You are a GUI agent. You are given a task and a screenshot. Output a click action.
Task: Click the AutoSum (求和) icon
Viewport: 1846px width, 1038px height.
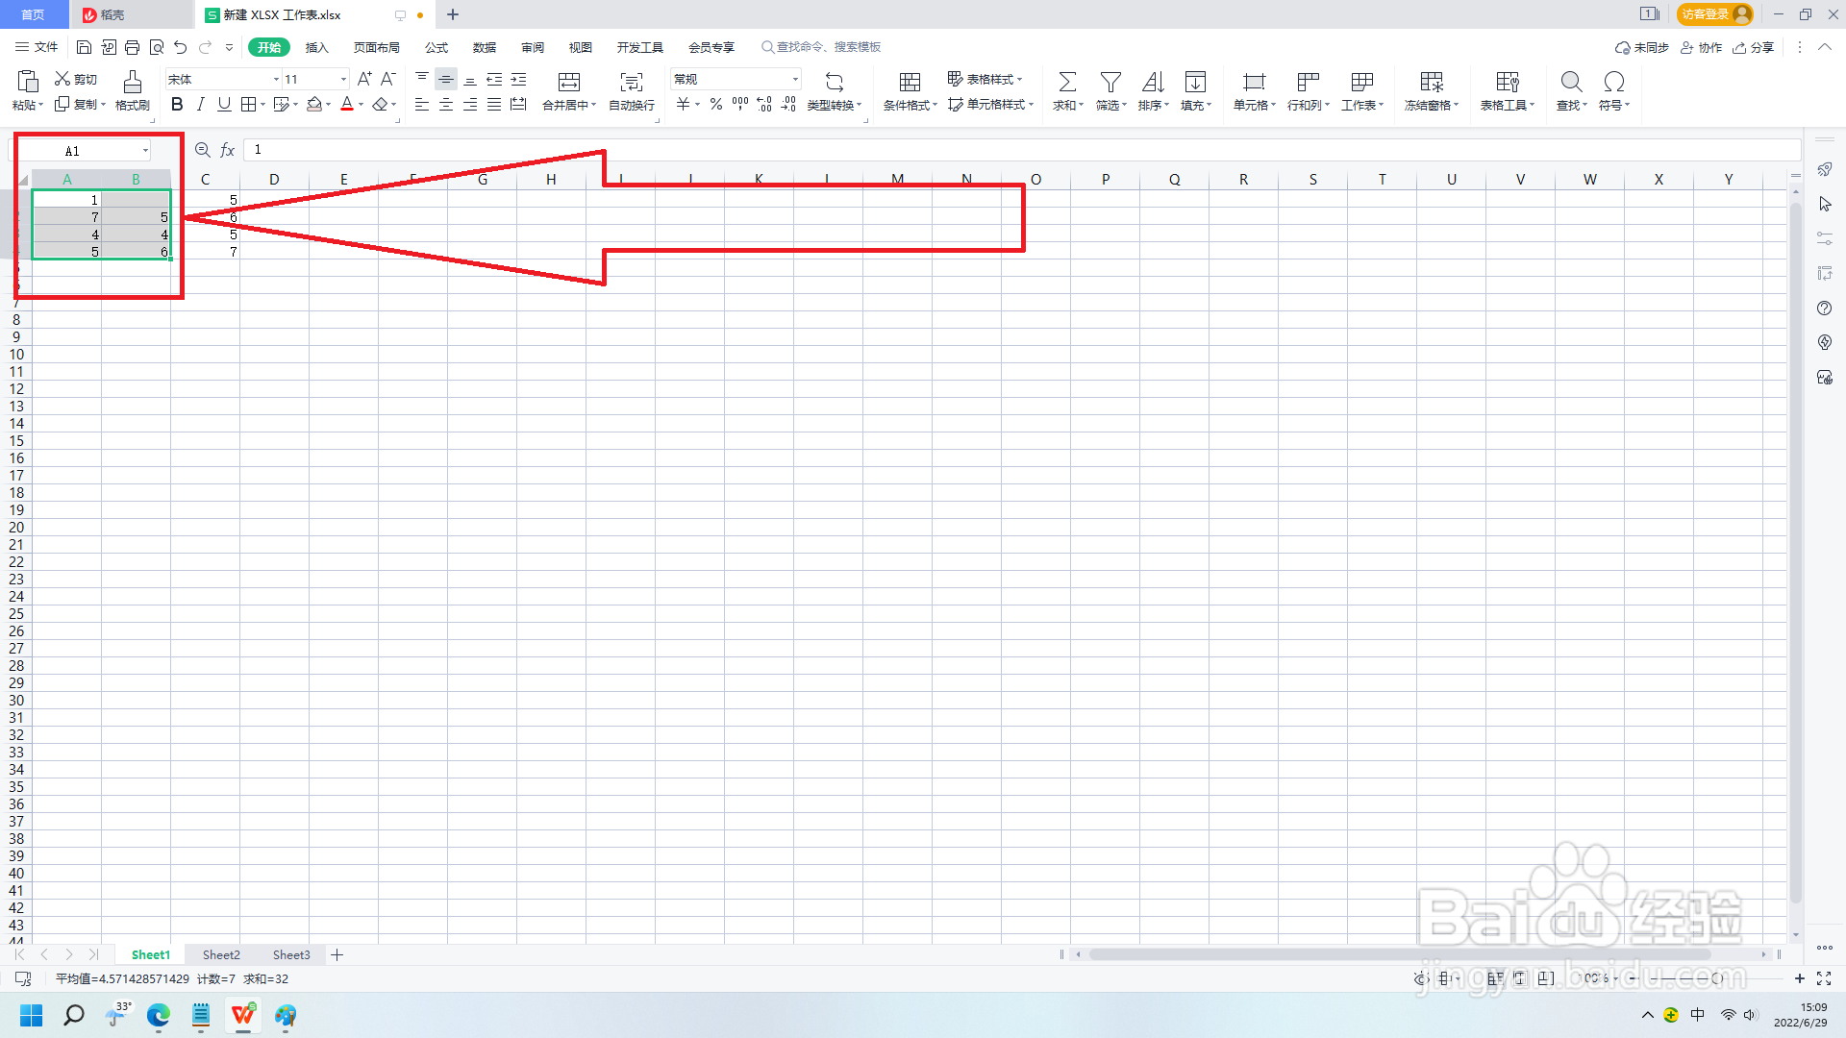coord(1066,83)
